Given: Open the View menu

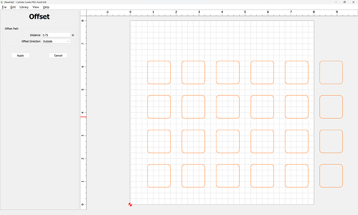Looking at the screenshot, I should [x=36, y=7].
